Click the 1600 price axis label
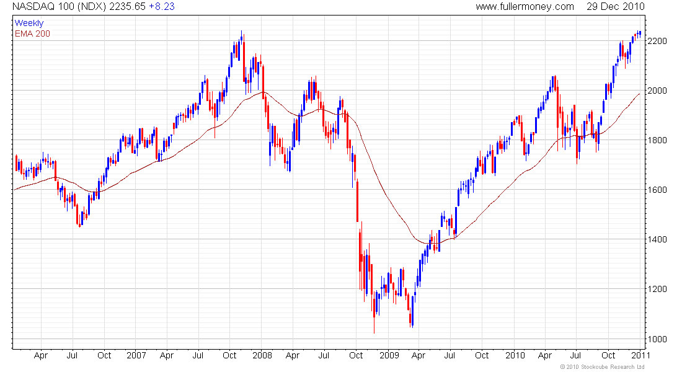Viewport: 682px width, 372px height. [657, 190]
